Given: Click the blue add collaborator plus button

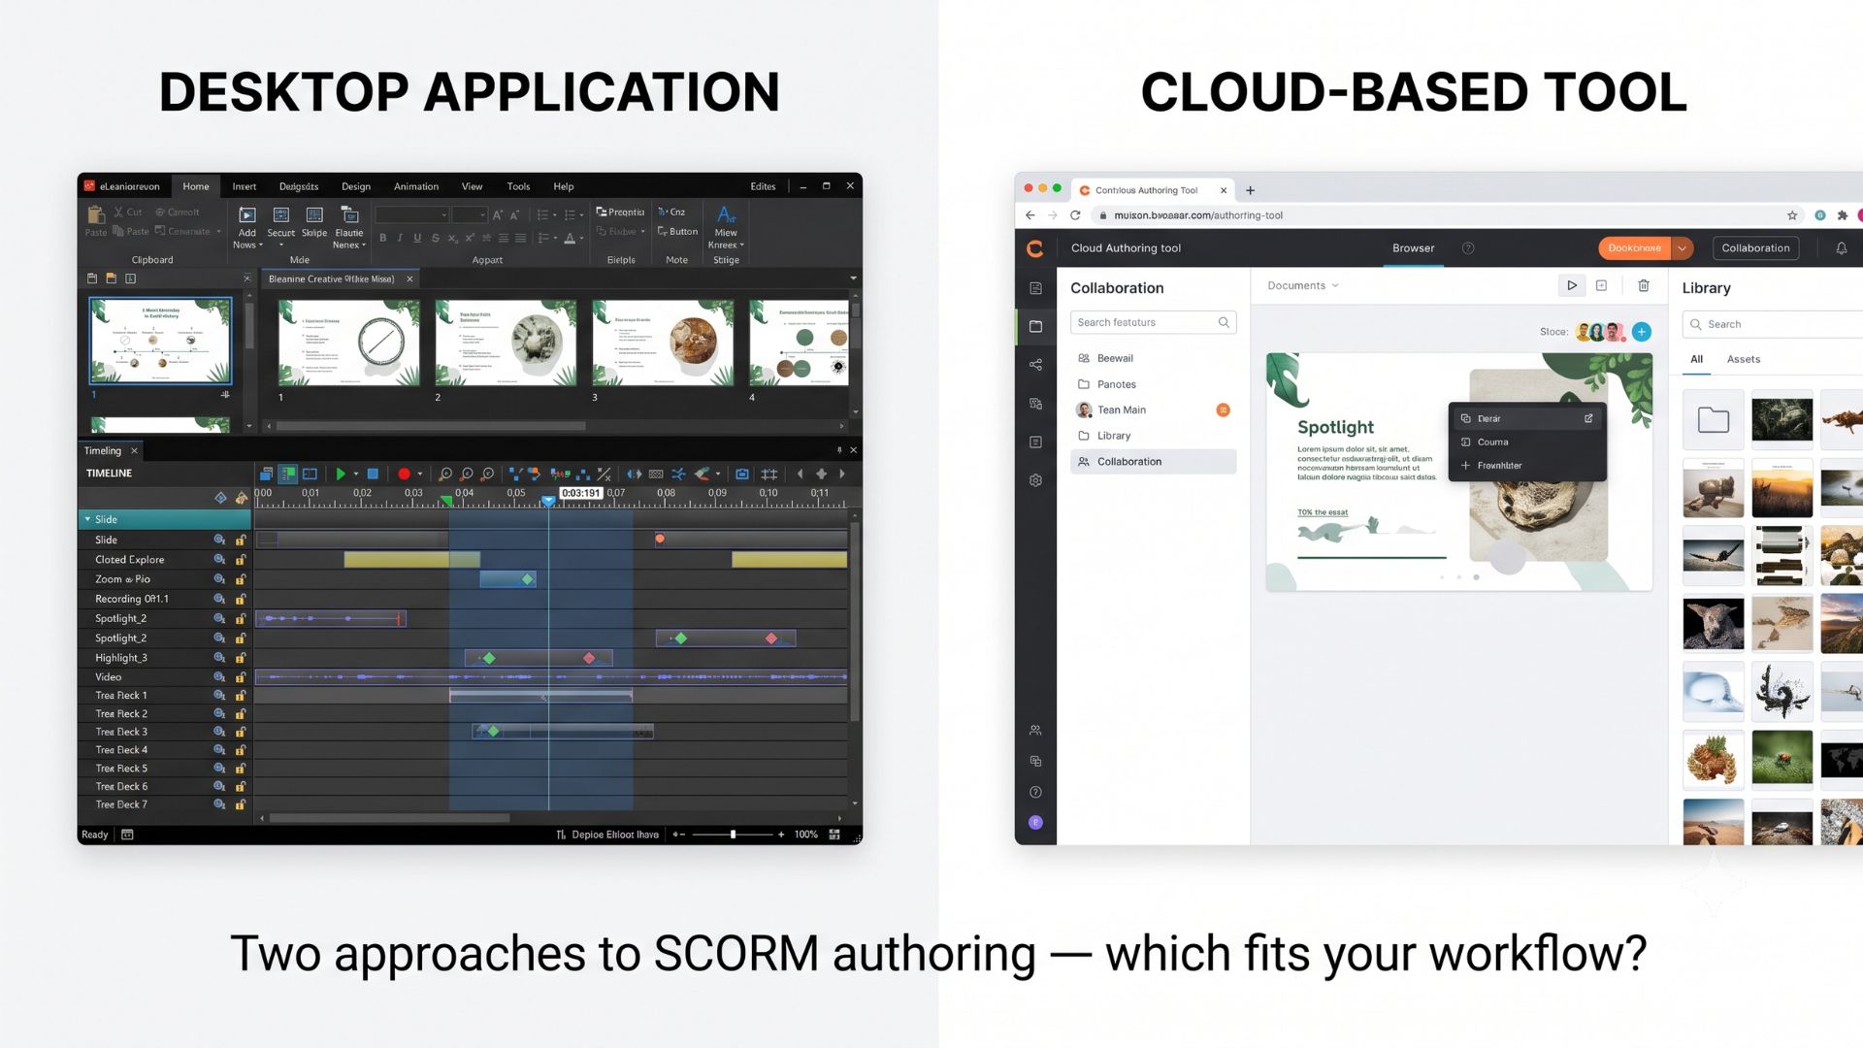Looking at the screenshot, I should [1642, 332].
